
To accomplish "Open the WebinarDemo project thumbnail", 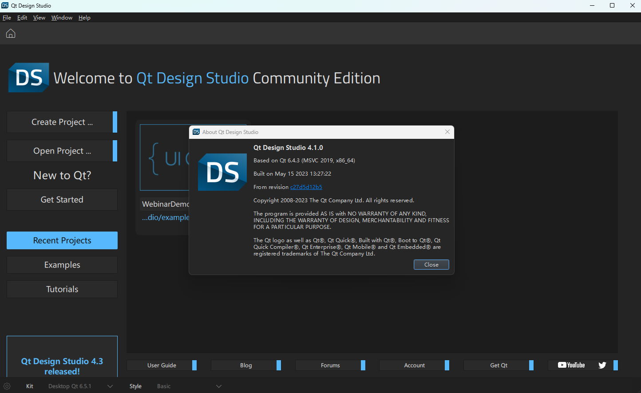I will pyautogui.click(x=165, y=157).
